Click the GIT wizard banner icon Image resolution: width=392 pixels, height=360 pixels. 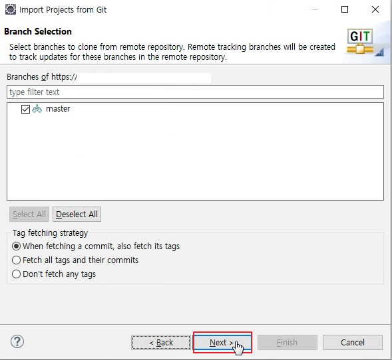point(360,42)
